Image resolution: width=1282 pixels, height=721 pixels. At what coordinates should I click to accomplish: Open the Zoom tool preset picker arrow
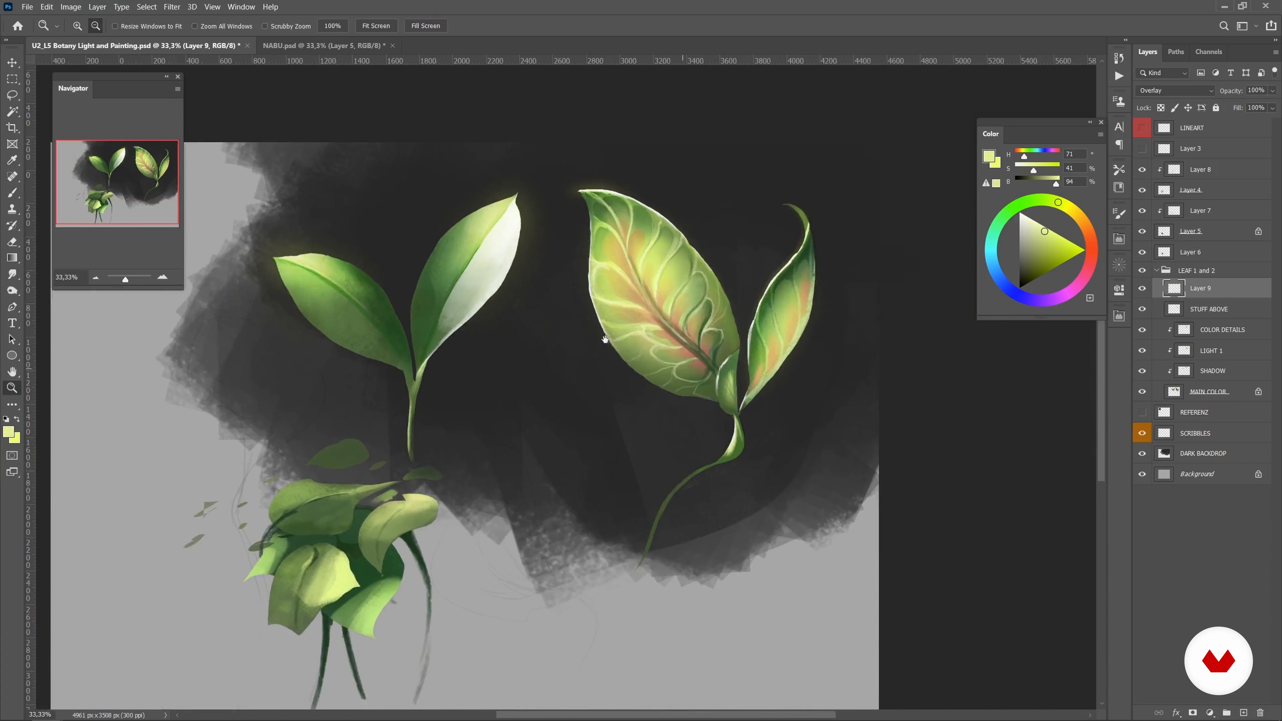[57, 26]
